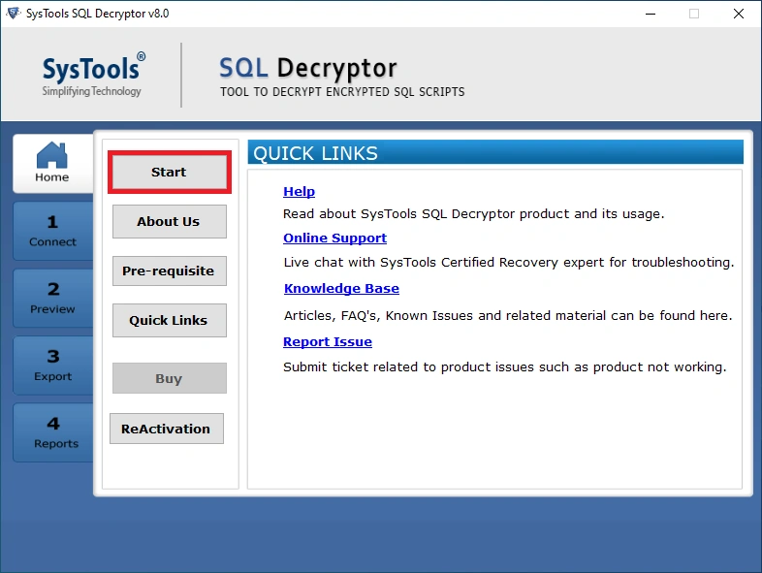This screenshot has height=573, width=762.
Task: Open step 1 Connect tab
Action: (x=52, y=231)
